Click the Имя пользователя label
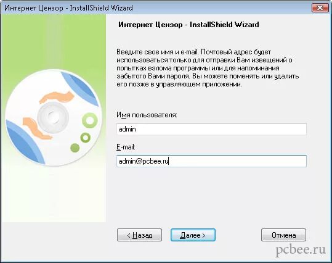The image size is (332, 263). click(x=147, y=115)
